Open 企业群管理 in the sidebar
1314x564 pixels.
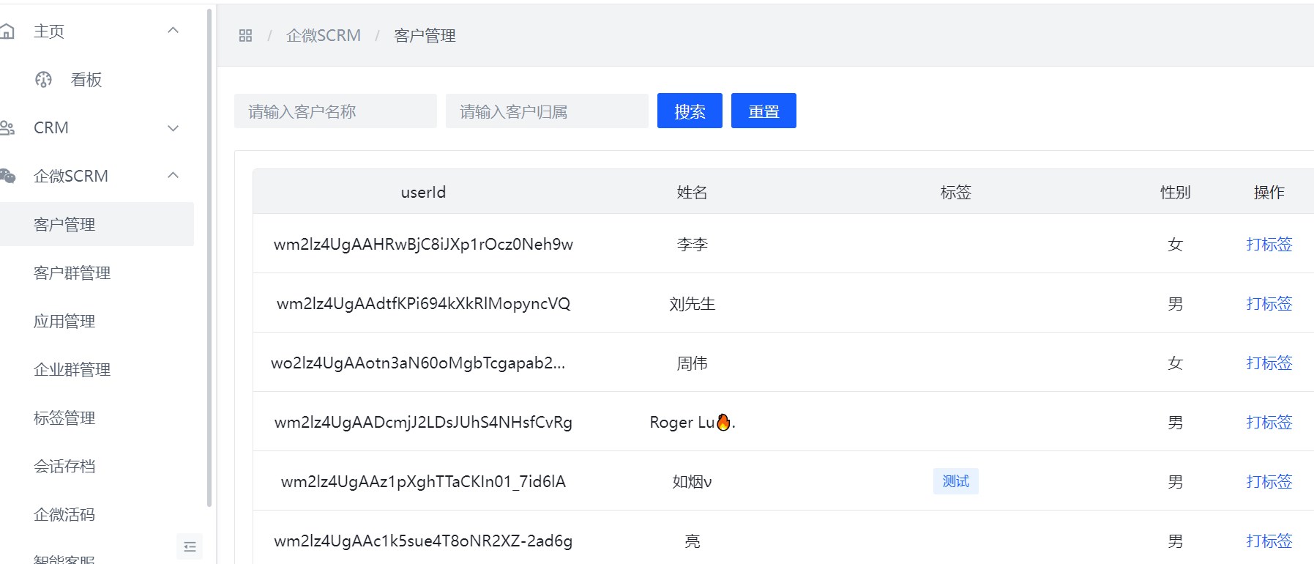coord(72,369)
